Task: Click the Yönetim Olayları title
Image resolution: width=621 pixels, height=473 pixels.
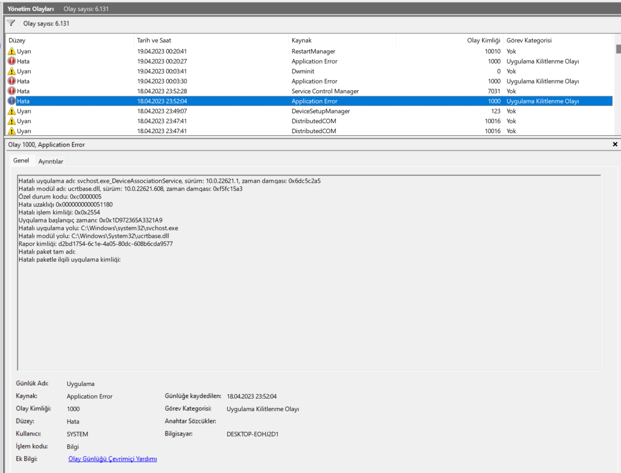Action: pos(31,9)
